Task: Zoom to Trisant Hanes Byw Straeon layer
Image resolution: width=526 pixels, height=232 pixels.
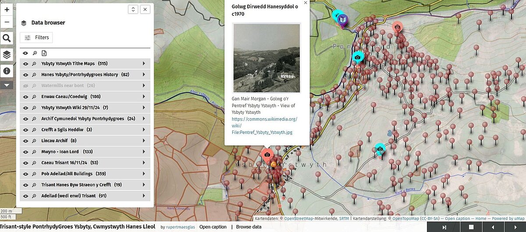Action: point(34,185)
